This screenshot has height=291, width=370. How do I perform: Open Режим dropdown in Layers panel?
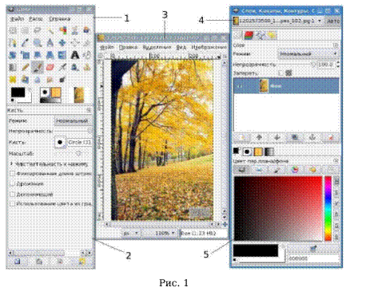tap(308, 54)
